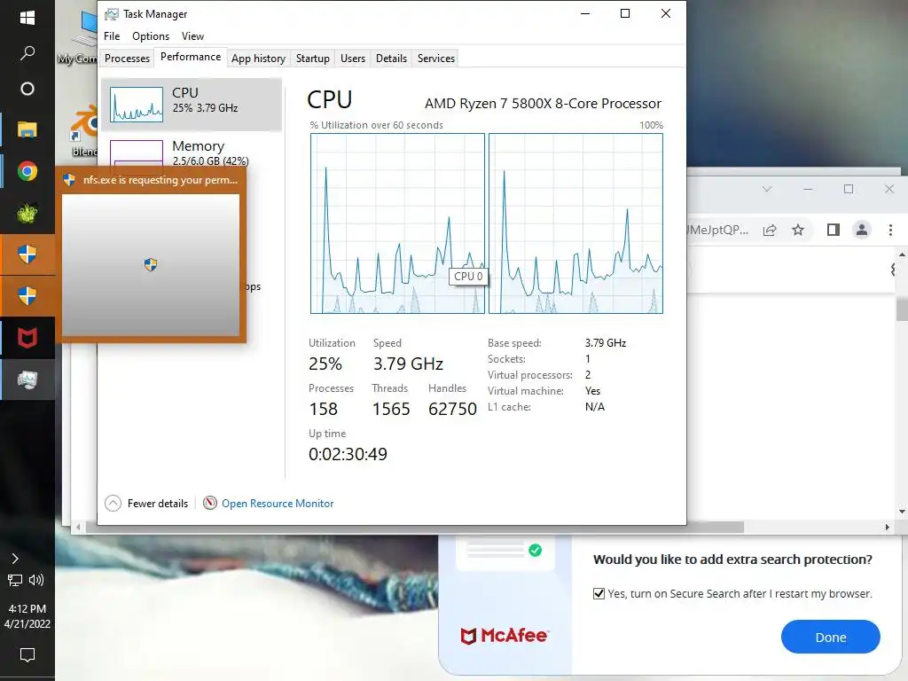Open Cortana circle icon in taskbar
Screen dimensions: 908x681
[27, 89]
